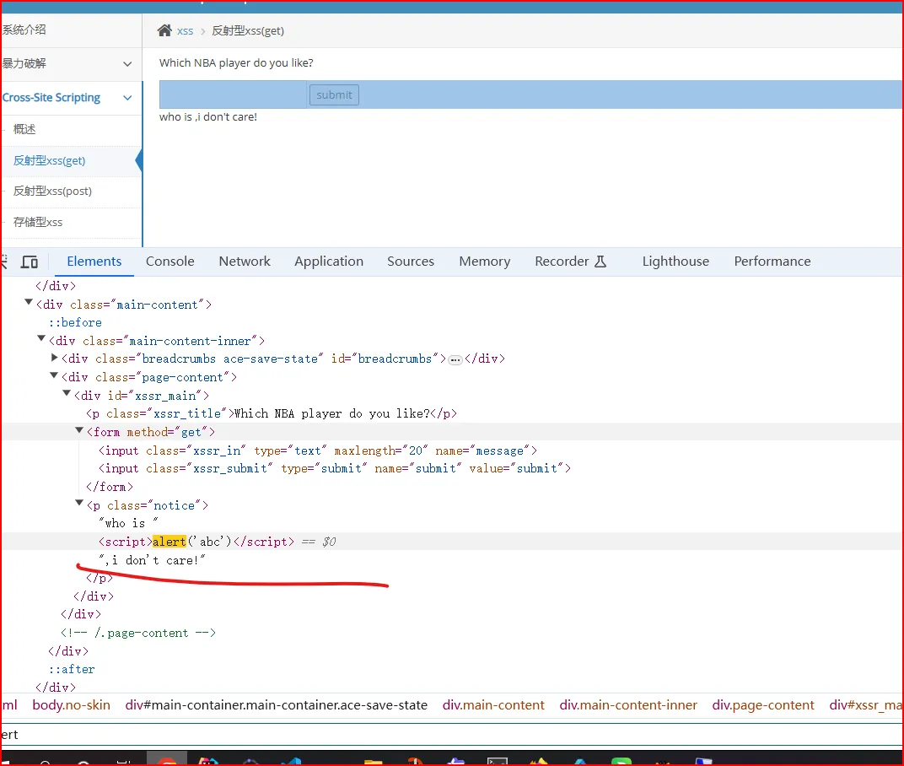Click the ",i don't care!" text node
This screenshot has width=904, height=766.
pyautogui.click(x=152, y=560)
